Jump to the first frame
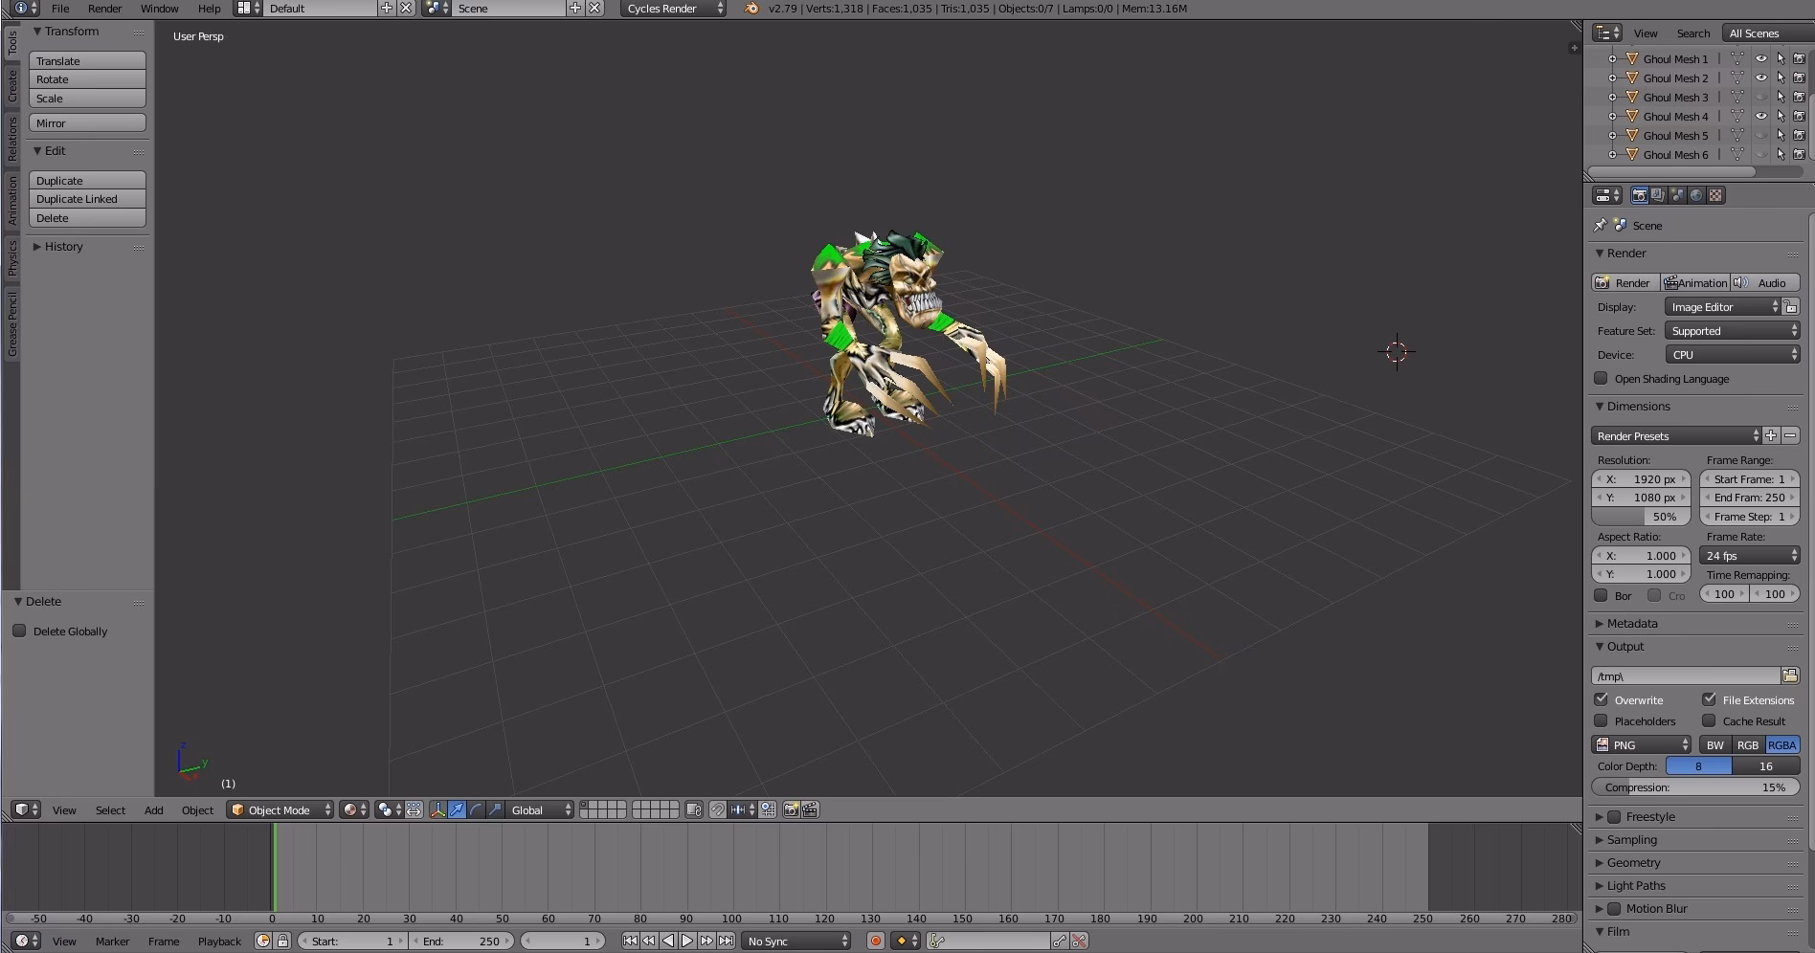 coord(630,941)
